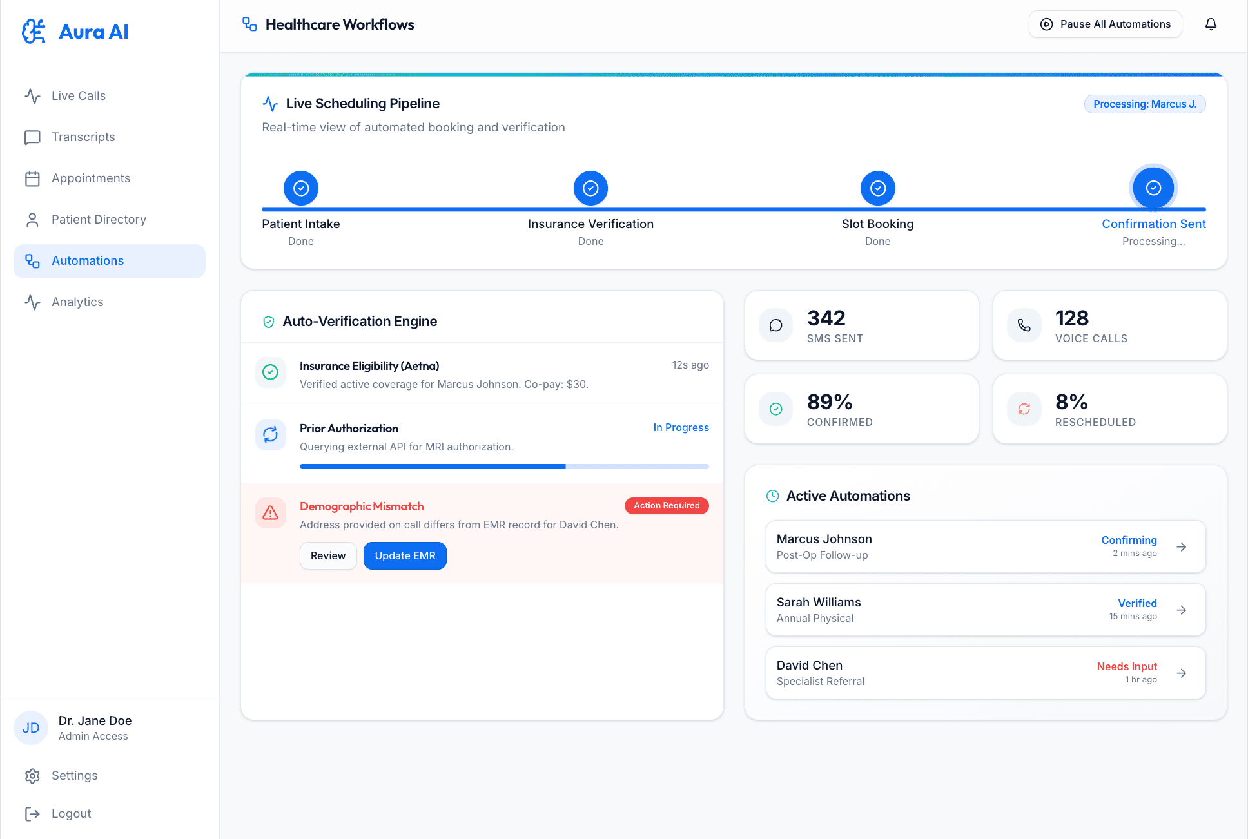Open Sarah Williams automation arrow
The image size is (1248, 839).
(x=1181, y=610)
